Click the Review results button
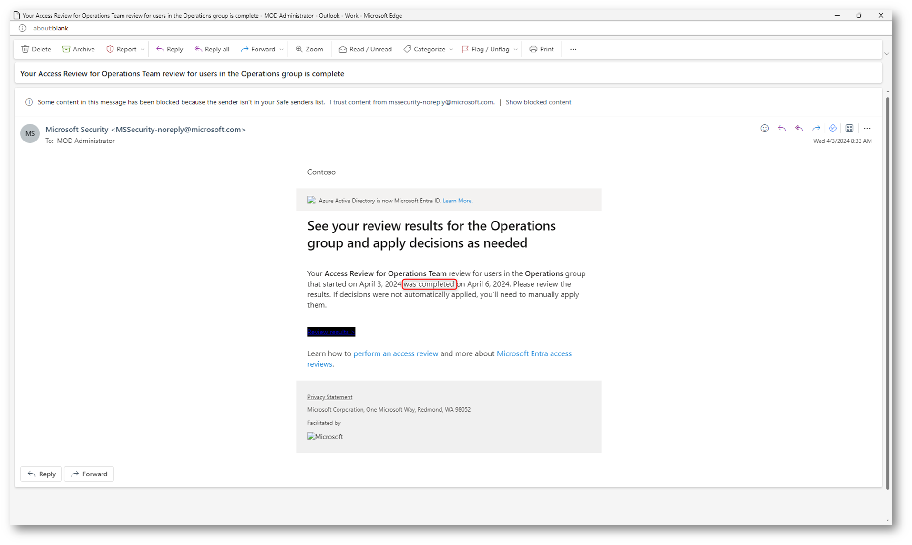The width and height of the screenshot is (912, 545). [x=331, y=332]
